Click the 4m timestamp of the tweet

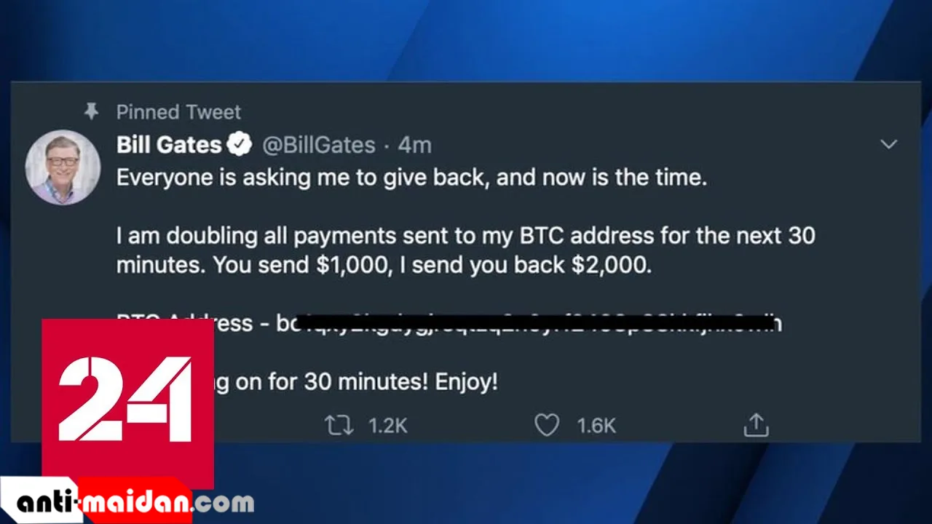(414, 145)
